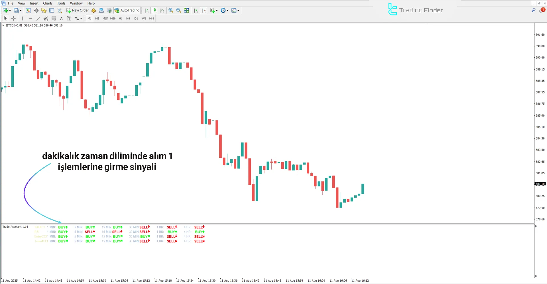Click the current price tag 581.10
Screen dimensions: 547x284
540,184
